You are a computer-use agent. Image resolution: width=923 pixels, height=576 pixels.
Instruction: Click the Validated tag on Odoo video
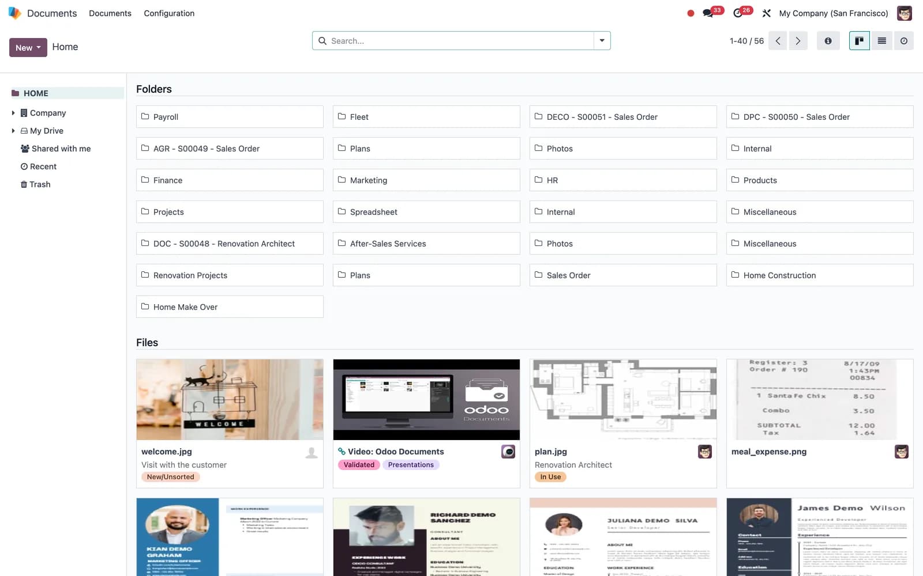[x=359, y=465]
